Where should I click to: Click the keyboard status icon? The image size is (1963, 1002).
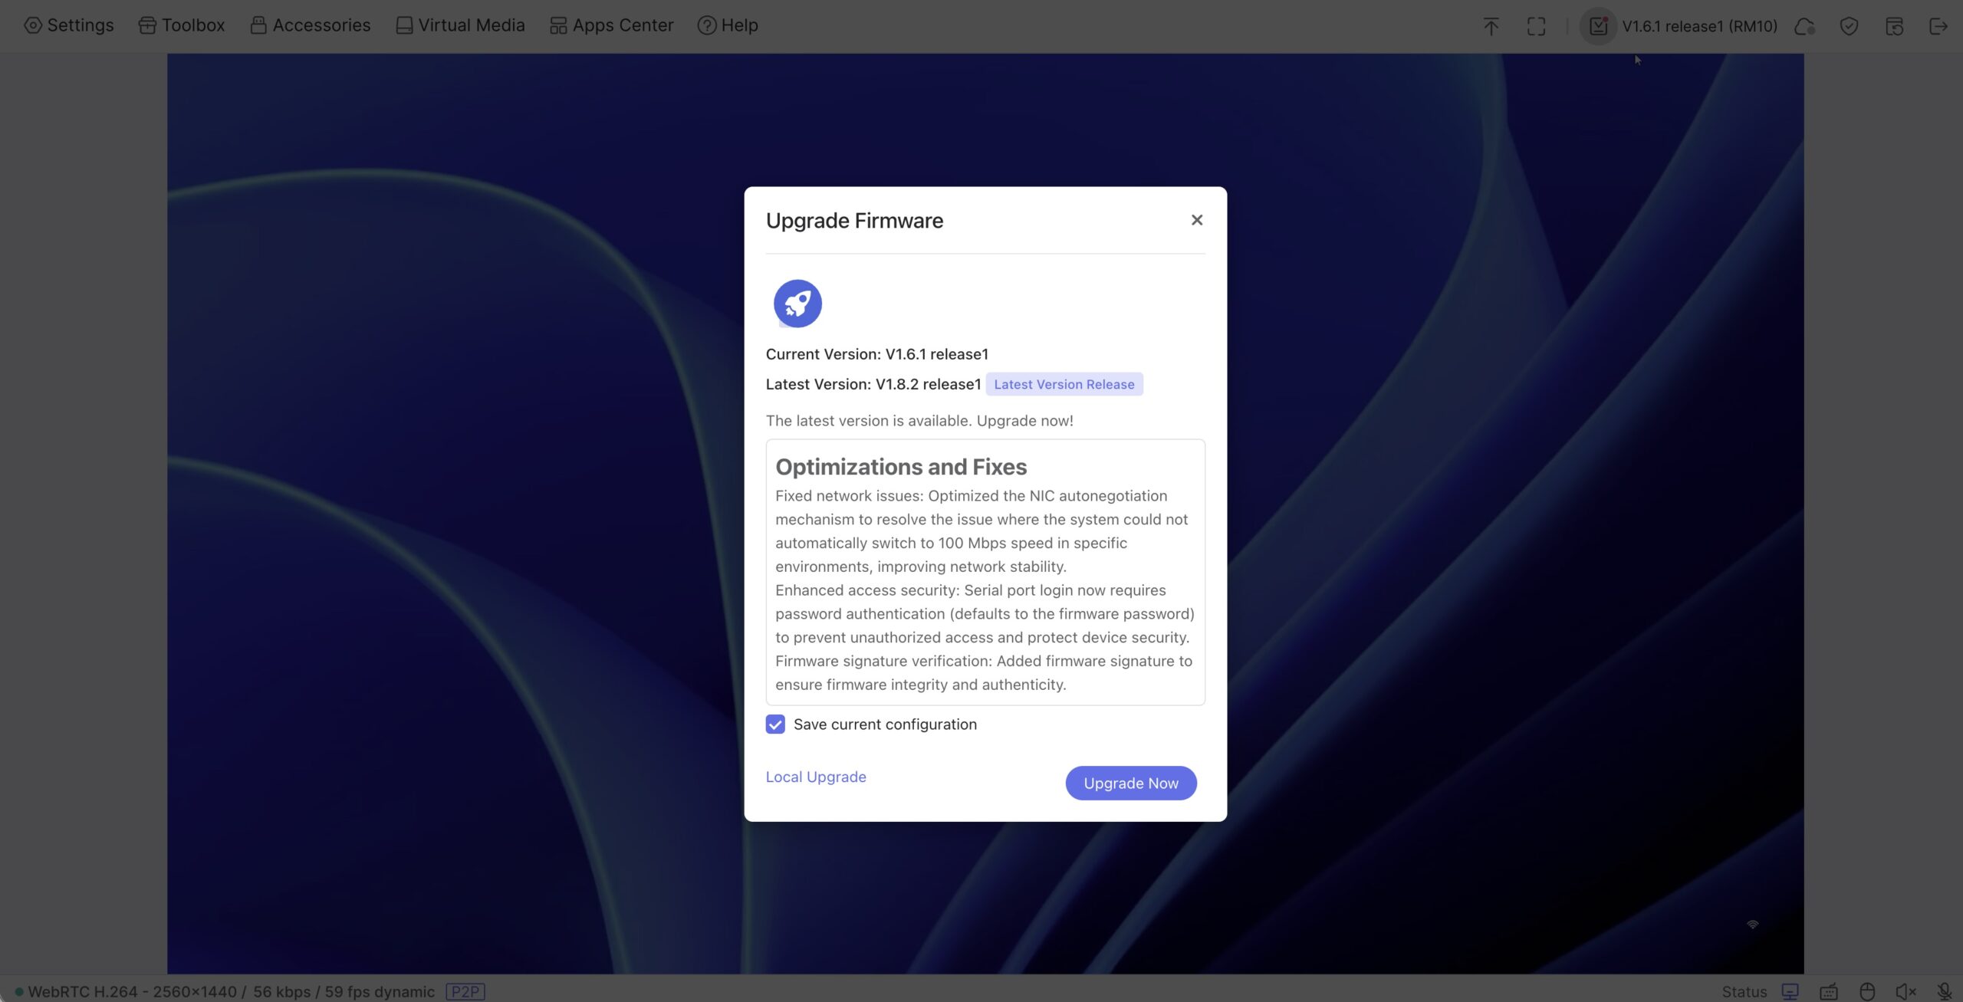(x=1828, y=991)
